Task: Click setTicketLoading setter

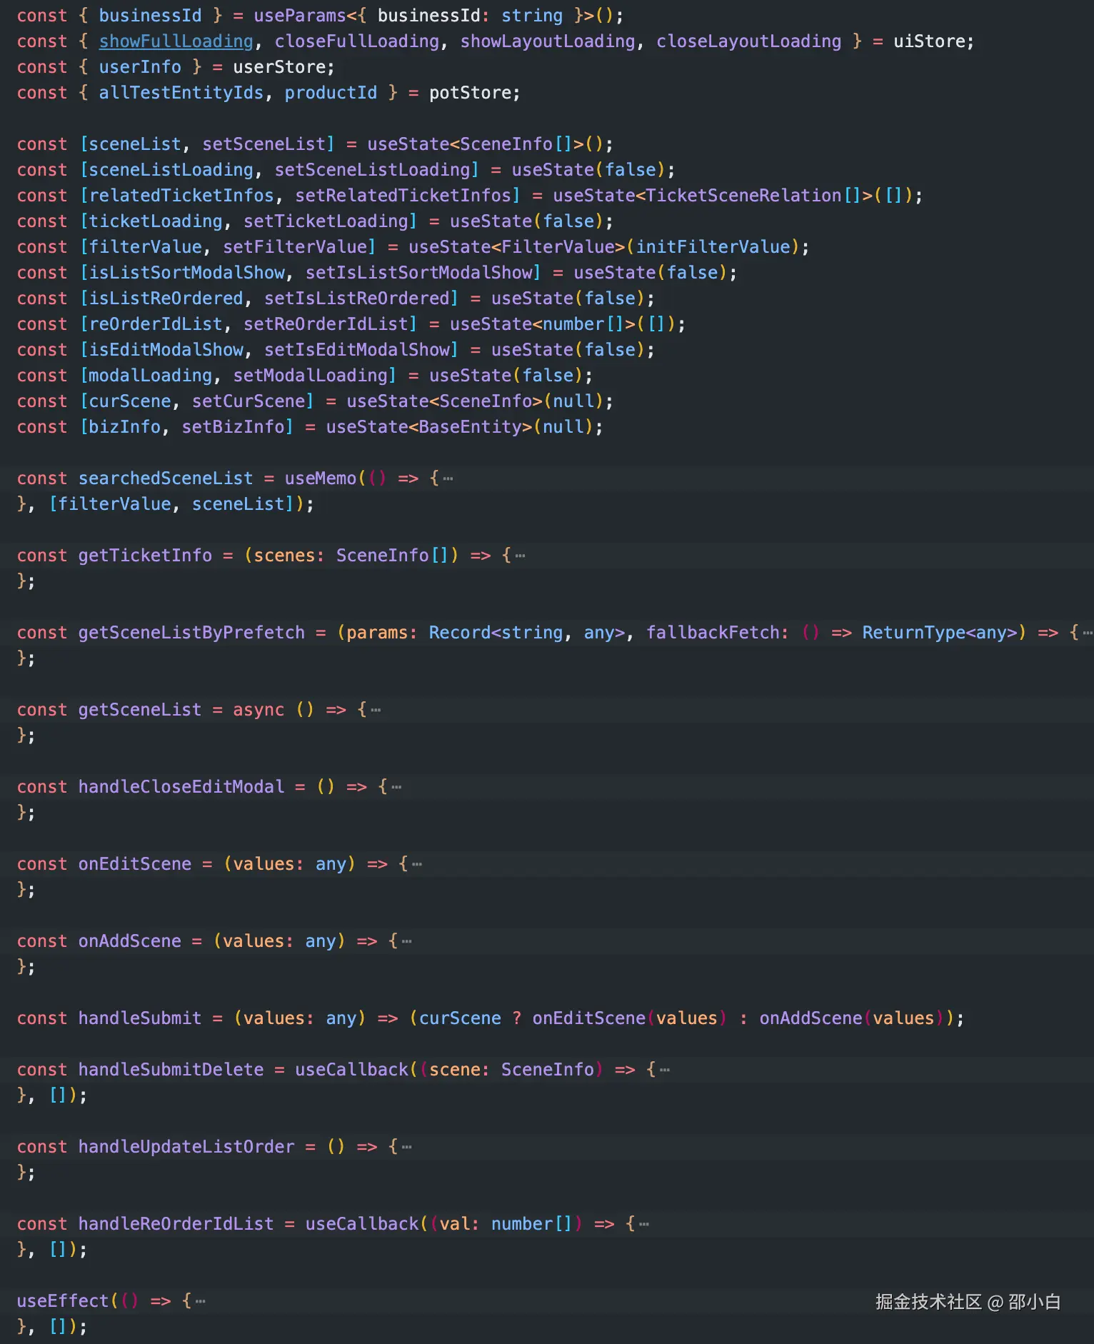Action: click(x=326, y=221)
